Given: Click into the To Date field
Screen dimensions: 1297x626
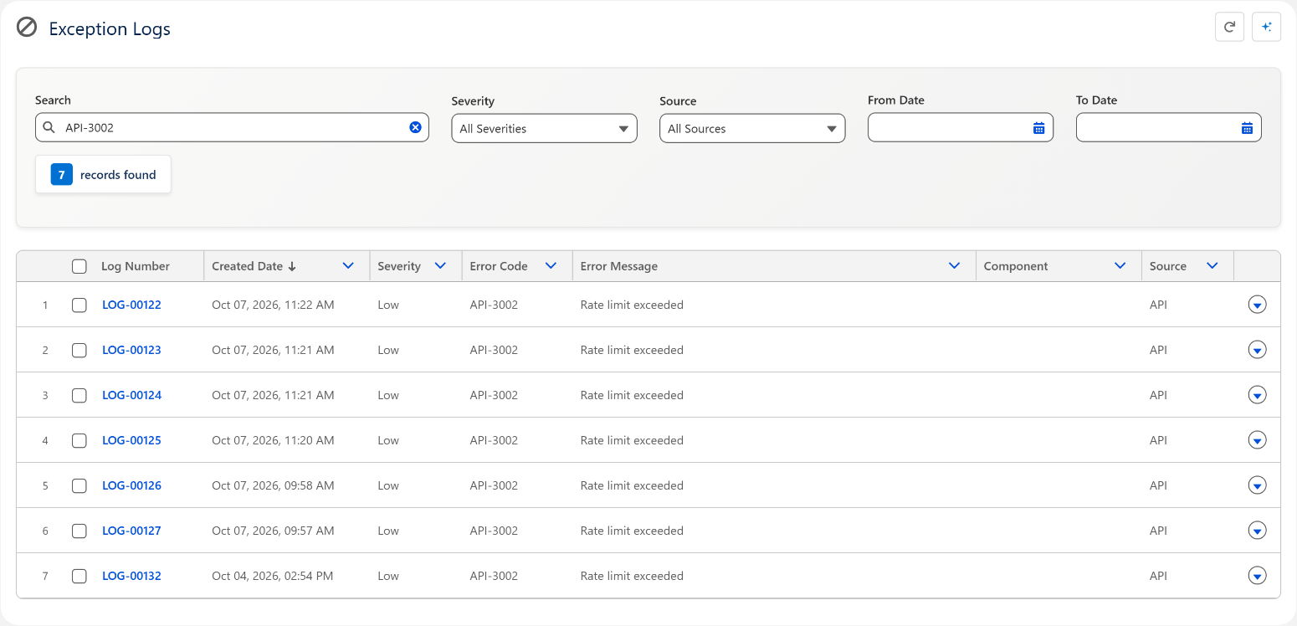Looking at the screenshot, I should click(1169, 127).
